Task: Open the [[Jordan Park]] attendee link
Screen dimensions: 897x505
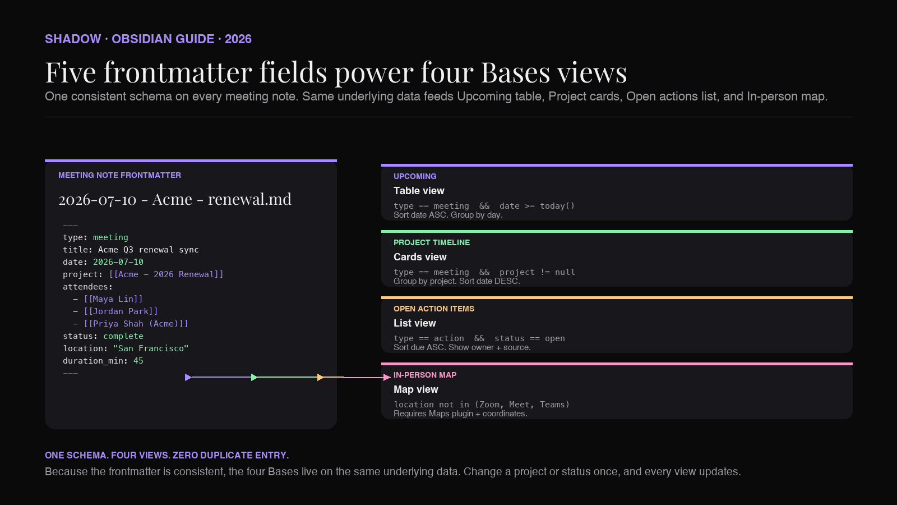Action: (121, 311)
